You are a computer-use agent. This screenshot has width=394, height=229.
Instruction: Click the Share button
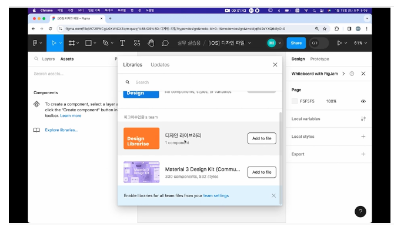[296, 43]
